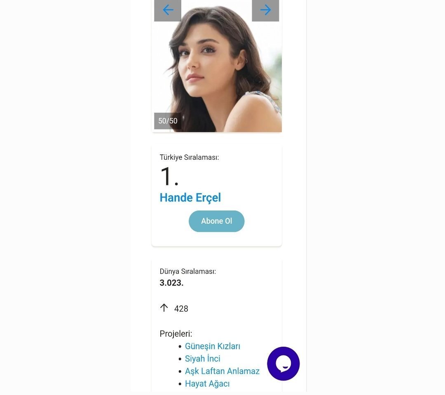Open the Aşk Laftan Anlamaz link
This screenshot has width=445, height=395.
click(222, 371)
